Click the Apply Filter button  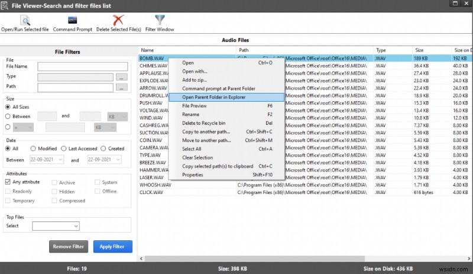pyautogui.click(x=113, y=247)
